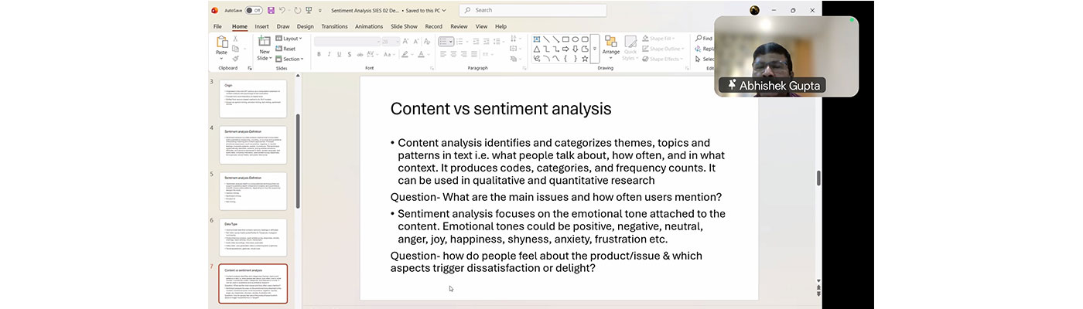The width and height of the screenshot is (1083, 309).
Task: Click the Save icon in title bar
Action: pos(271,10)
